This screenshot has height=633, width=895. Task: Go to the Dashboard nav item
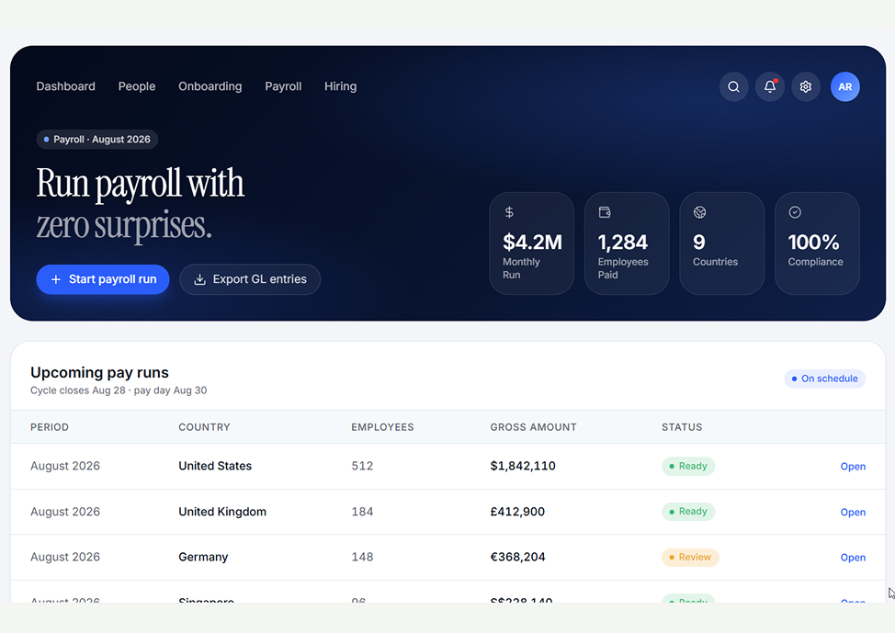(x=65, y=86)
